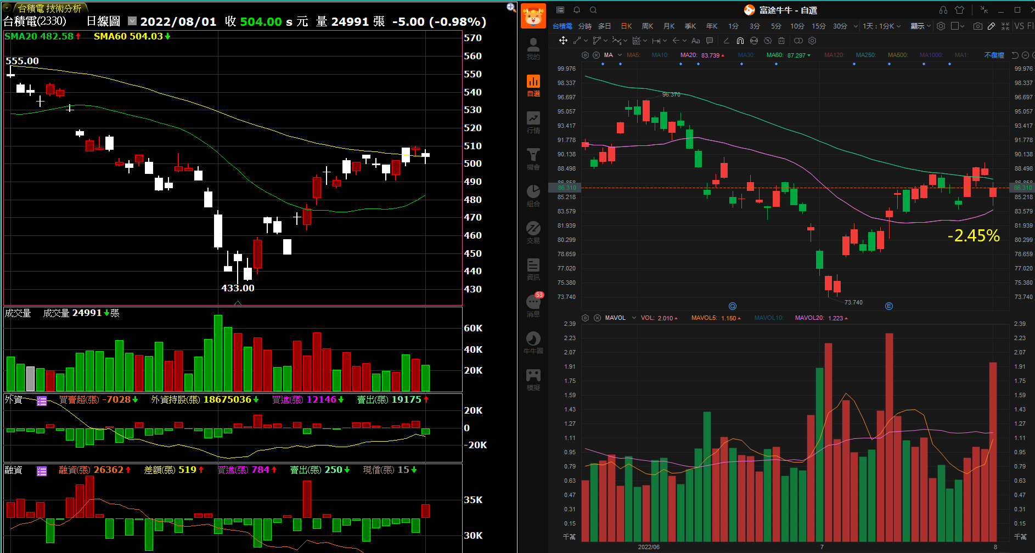Switch to 15分 chart tab
Screen dimensions: 1035x553
coord(819,26)
